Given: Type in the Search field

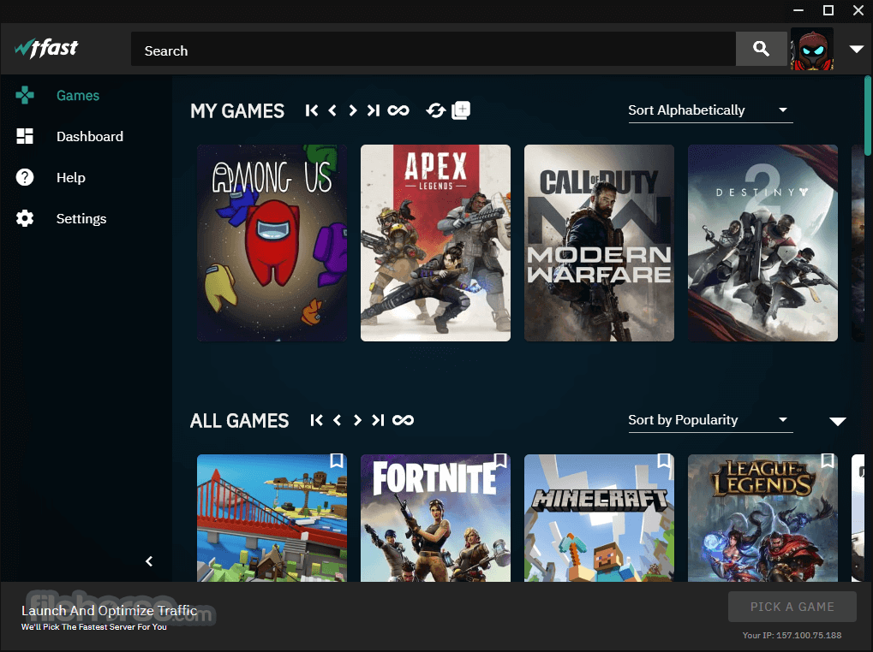Looking at the screenshot, I should (434, 49).
